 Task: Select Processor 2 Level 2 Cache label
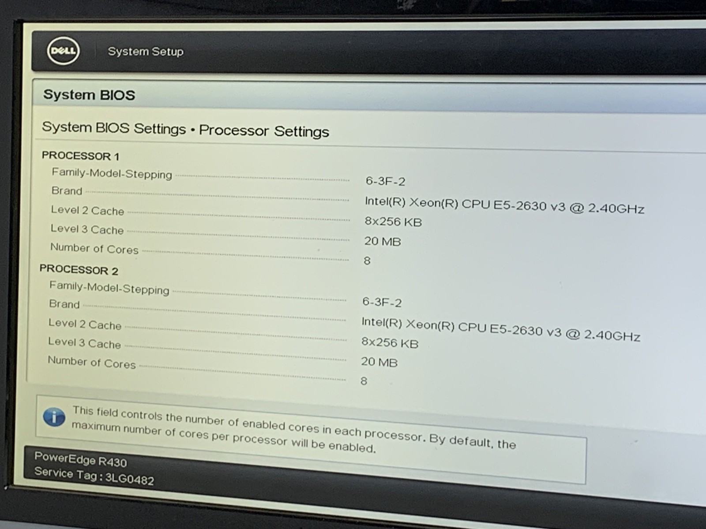(x=85, y=324)
